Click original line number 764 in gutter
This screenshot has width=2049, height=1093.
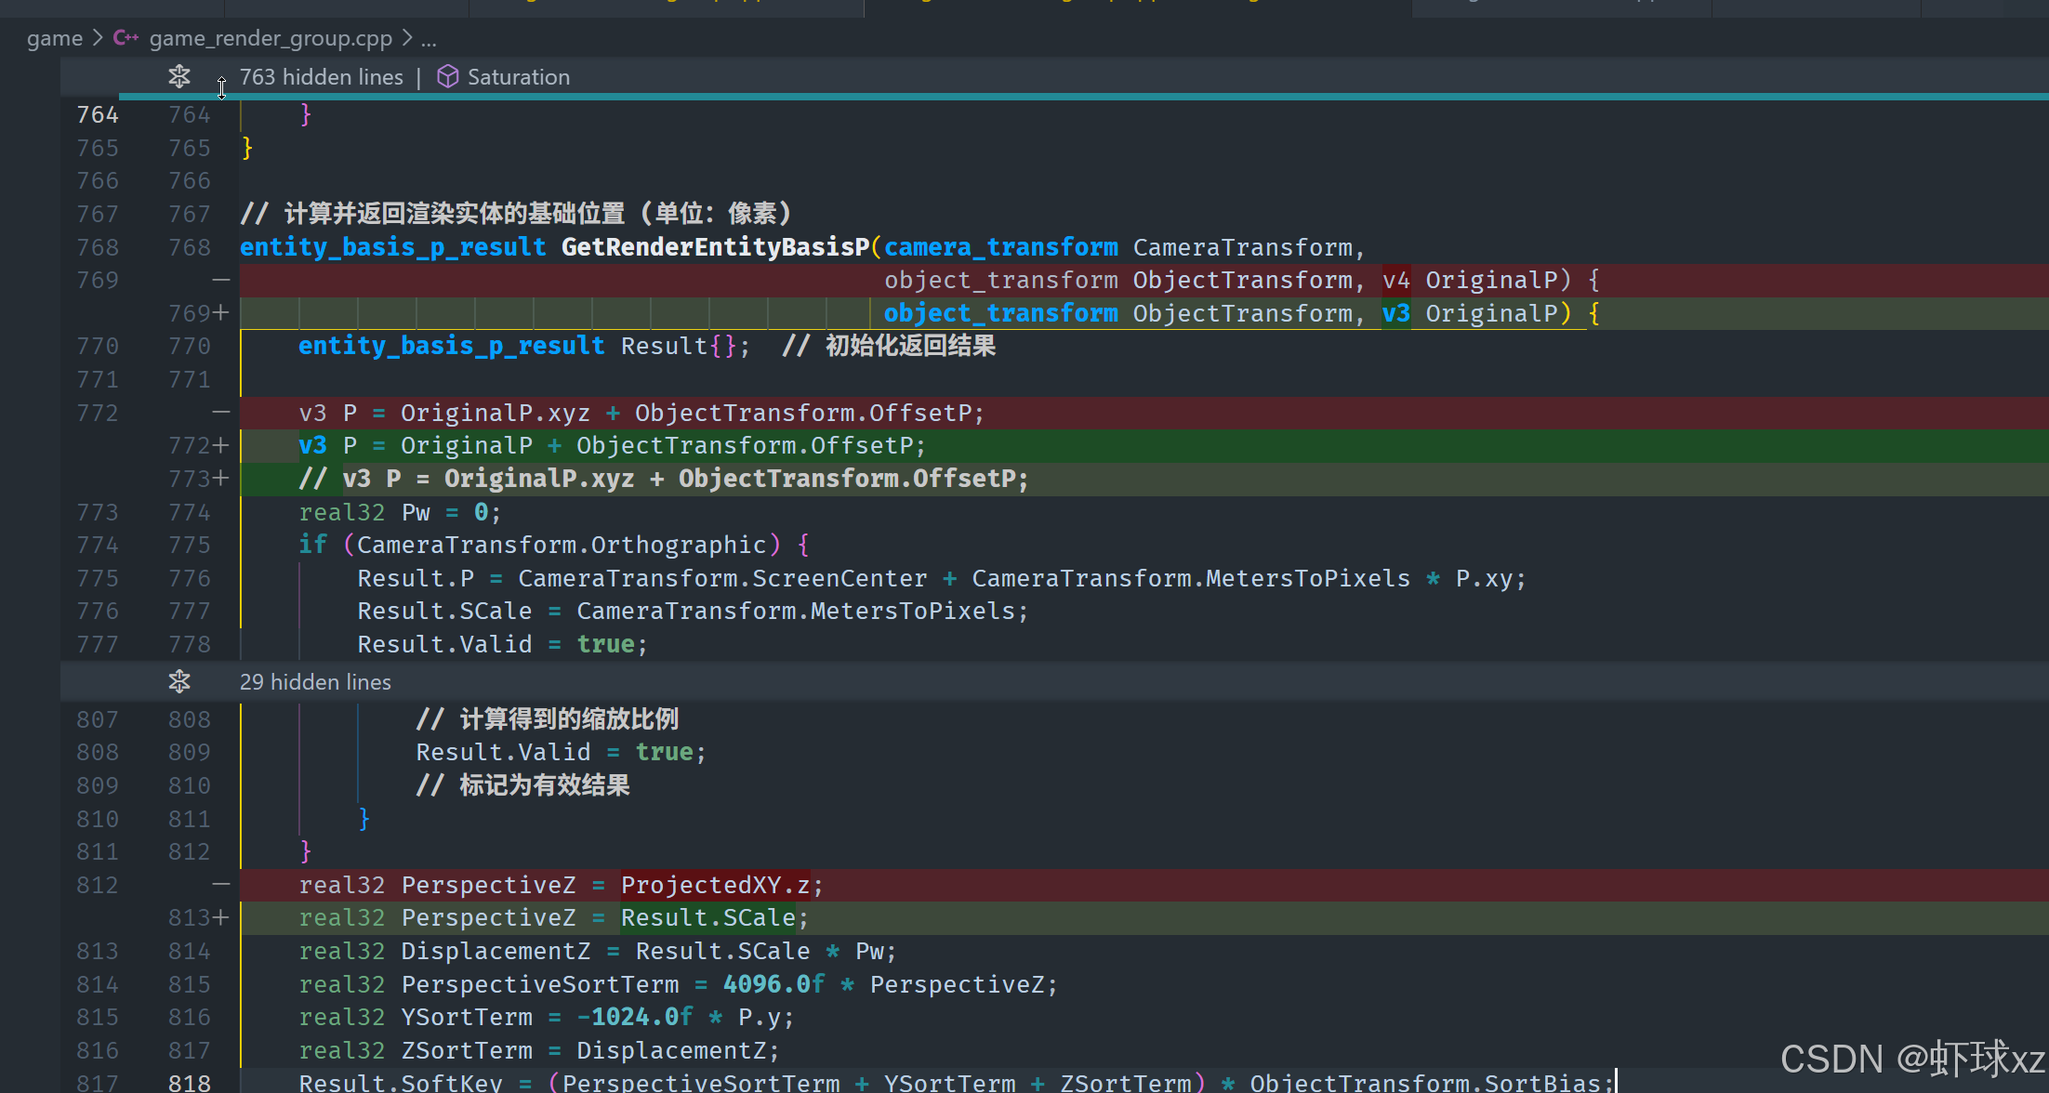tap(98, 114)
